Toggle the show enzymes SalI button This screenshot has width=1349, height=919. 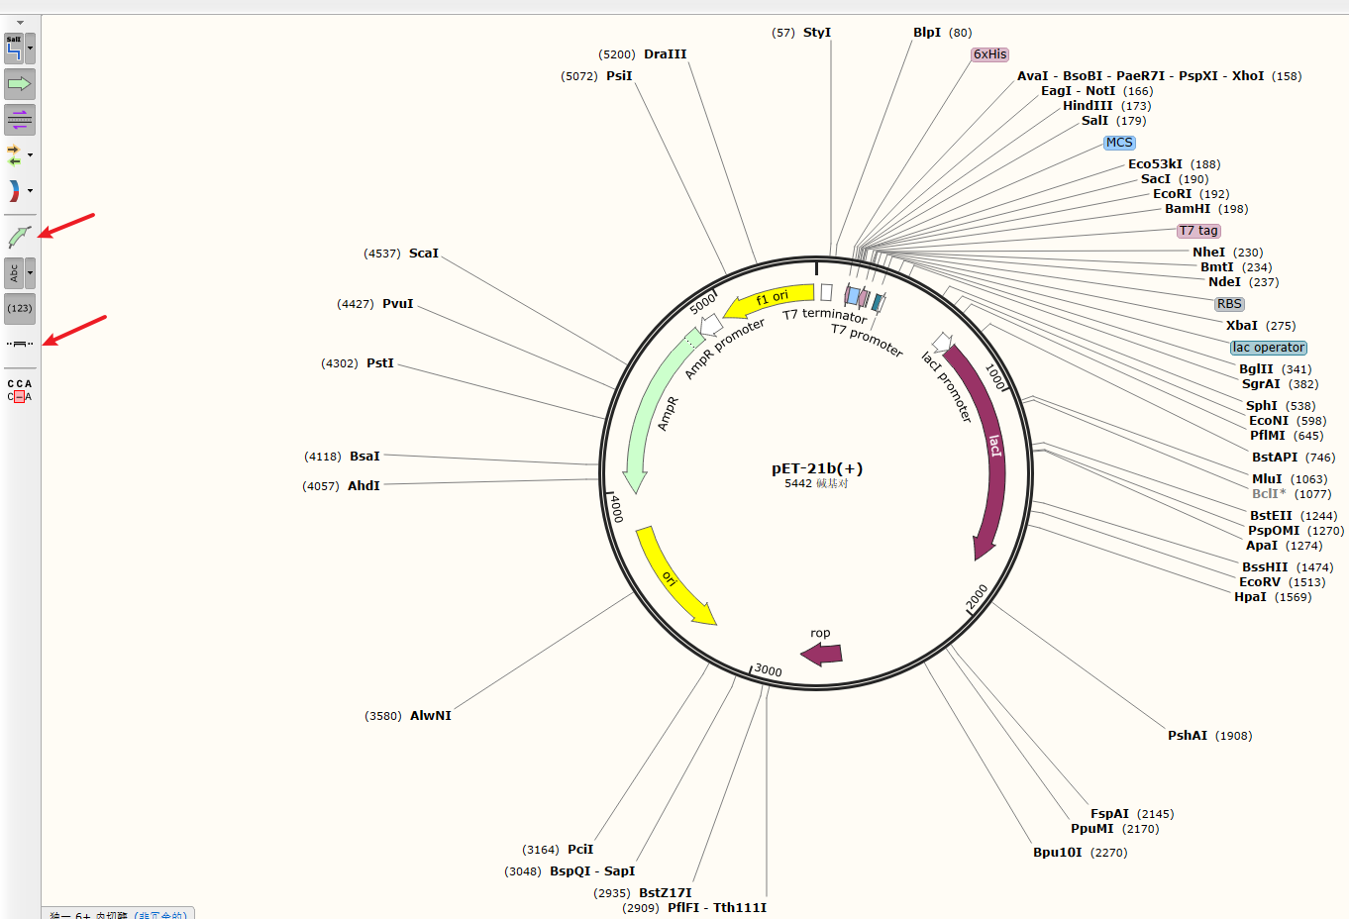tap(14, 48)
